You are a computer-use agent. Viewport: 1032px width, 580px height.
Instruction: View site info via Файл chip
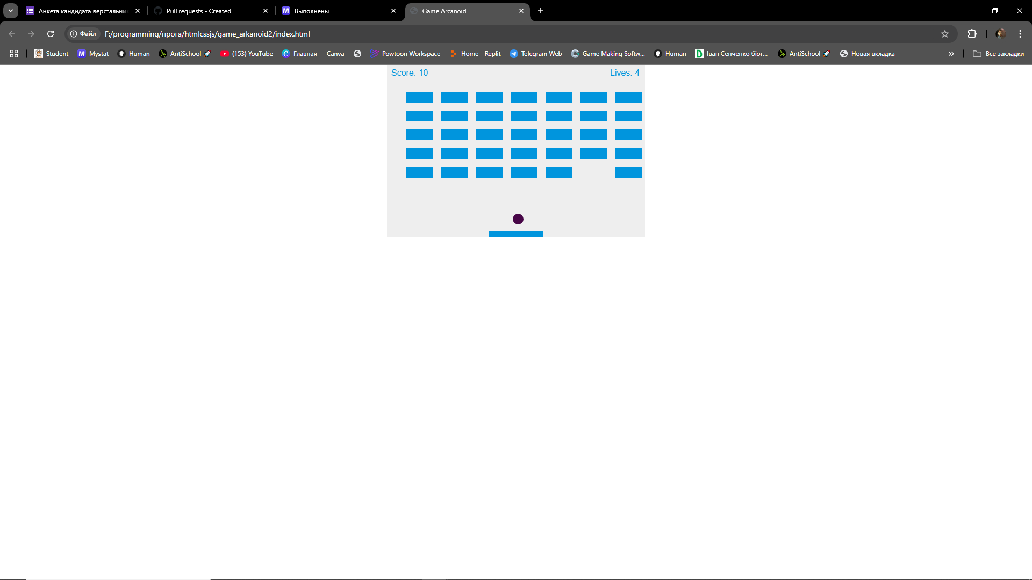coord(83,34)
